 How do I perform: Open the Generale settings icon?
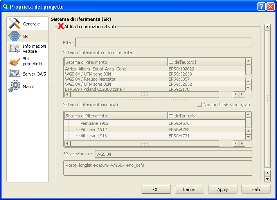point(14,24)
